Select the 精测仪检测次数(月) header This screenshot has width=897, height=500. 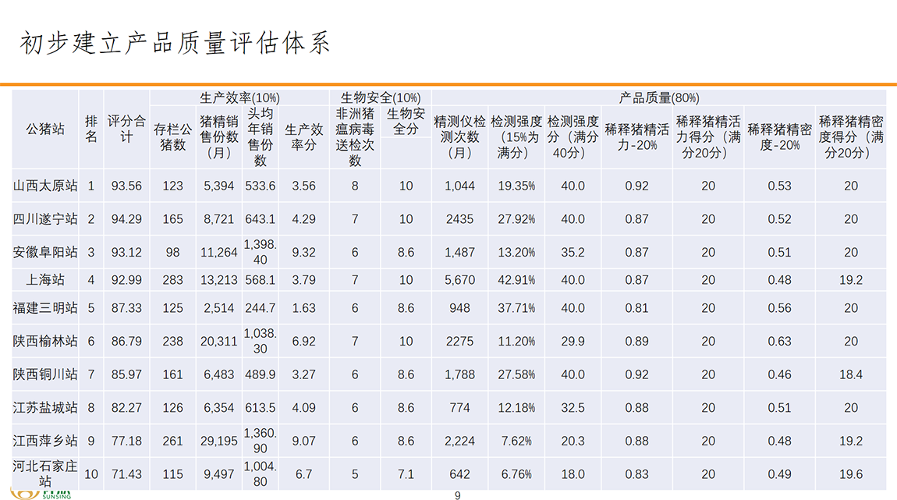(459, 137)
